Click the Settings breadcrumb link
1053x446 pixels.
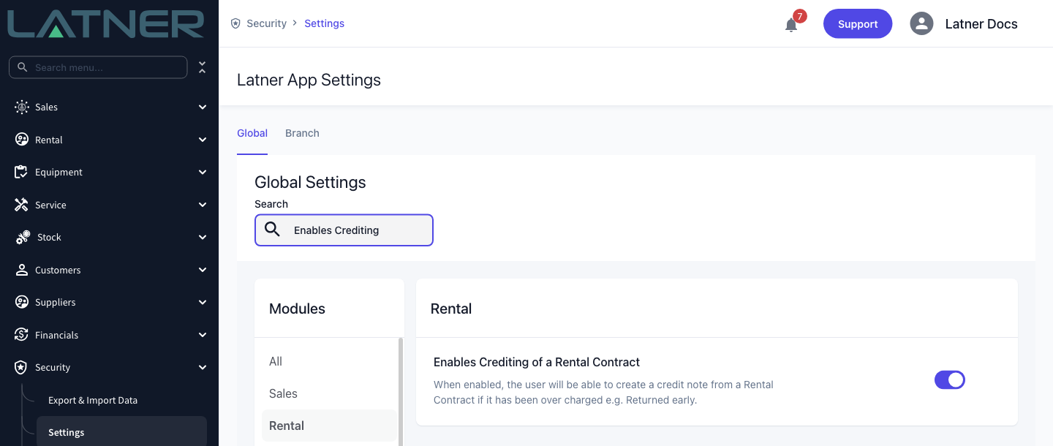tap(324, 23)
